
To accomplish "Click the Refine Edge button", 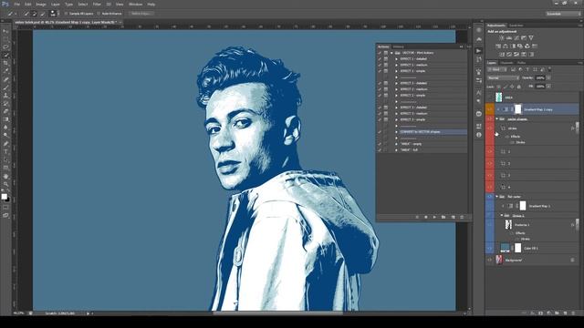I will click(141, 14).
